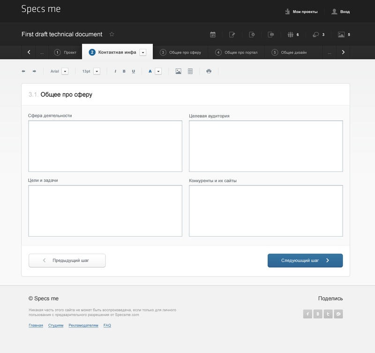Switch to the Общее про портал tab
The image size is (375, 353).
[236, 53]
